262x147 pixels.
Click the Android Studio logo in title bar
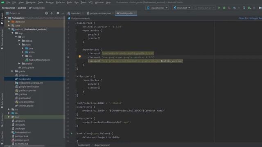[x=3, y=2]
